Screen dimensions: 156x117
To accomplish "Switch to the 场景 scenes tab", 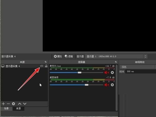I will [6, 109].
